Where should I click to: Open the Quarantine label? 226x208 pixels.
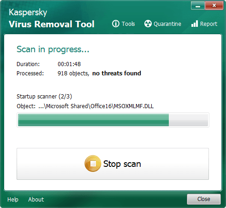point(167,24)
